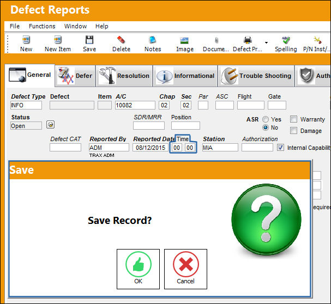331x304 pixels.
Task: Click the Station field showing MIA
Action: pos(220,148)
